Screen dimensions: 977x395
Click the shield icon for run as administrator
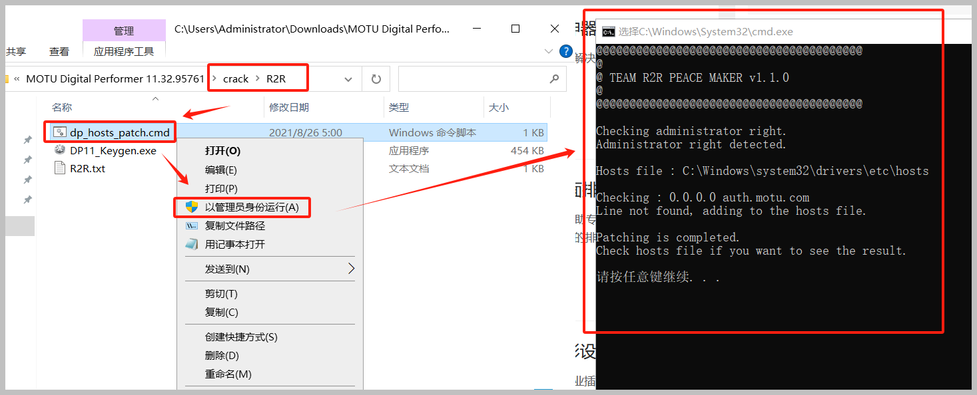192,207
